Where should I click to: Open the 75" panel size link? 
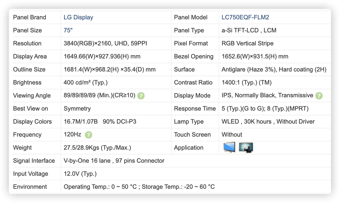point(68,30)
